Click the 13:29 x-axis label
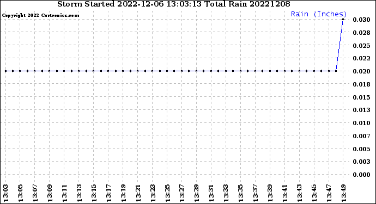The height and width of the screenshot is (204, 376). click(196, 193)
